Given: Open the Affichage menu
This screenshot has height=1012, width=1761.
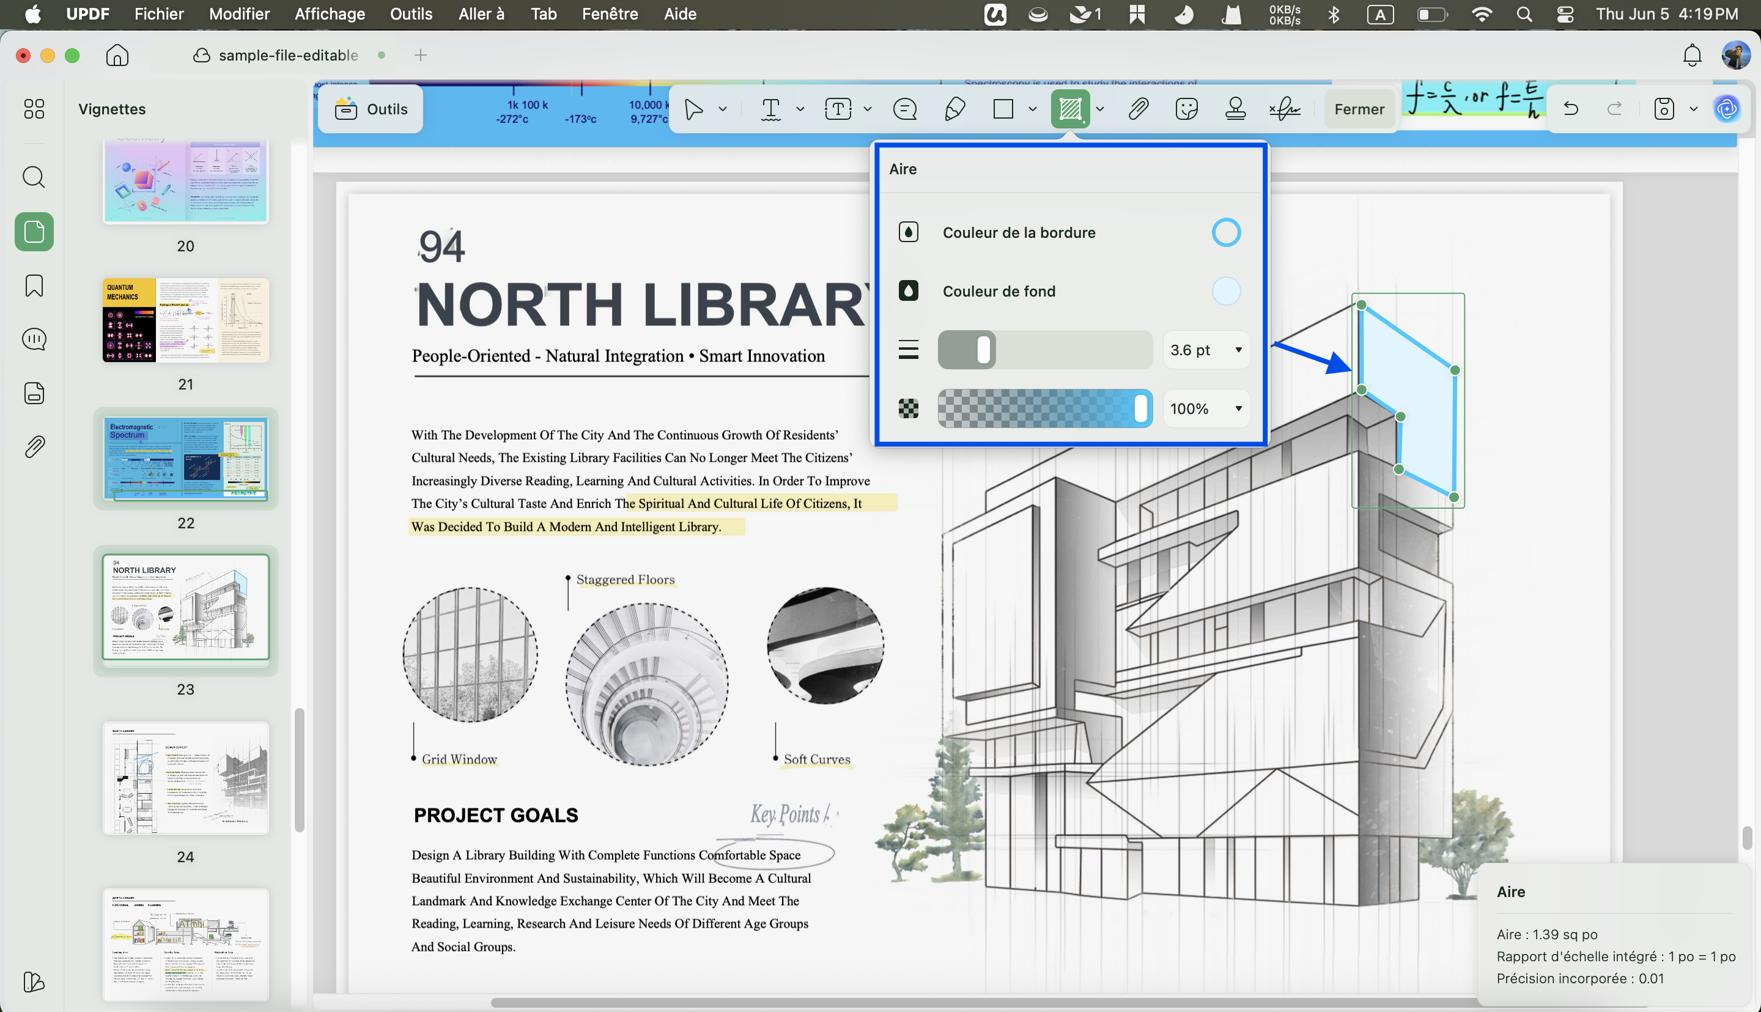Looking at the screenshot, I should pos(330,14).
